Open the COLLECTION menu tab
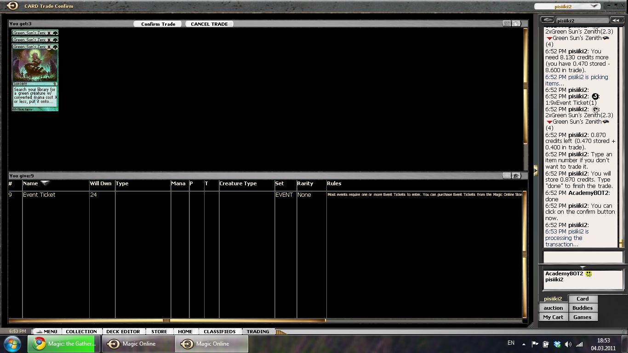 coord(81,331)
